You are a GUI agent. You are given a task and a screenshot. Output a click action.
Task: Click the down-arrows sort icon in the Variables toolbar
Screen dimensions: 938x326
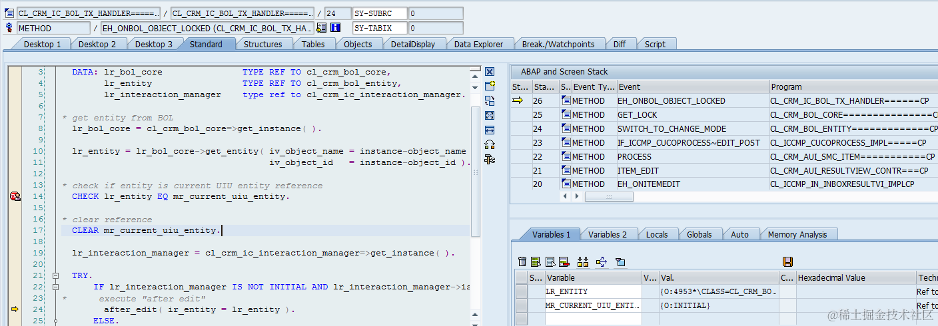(583, 262)
